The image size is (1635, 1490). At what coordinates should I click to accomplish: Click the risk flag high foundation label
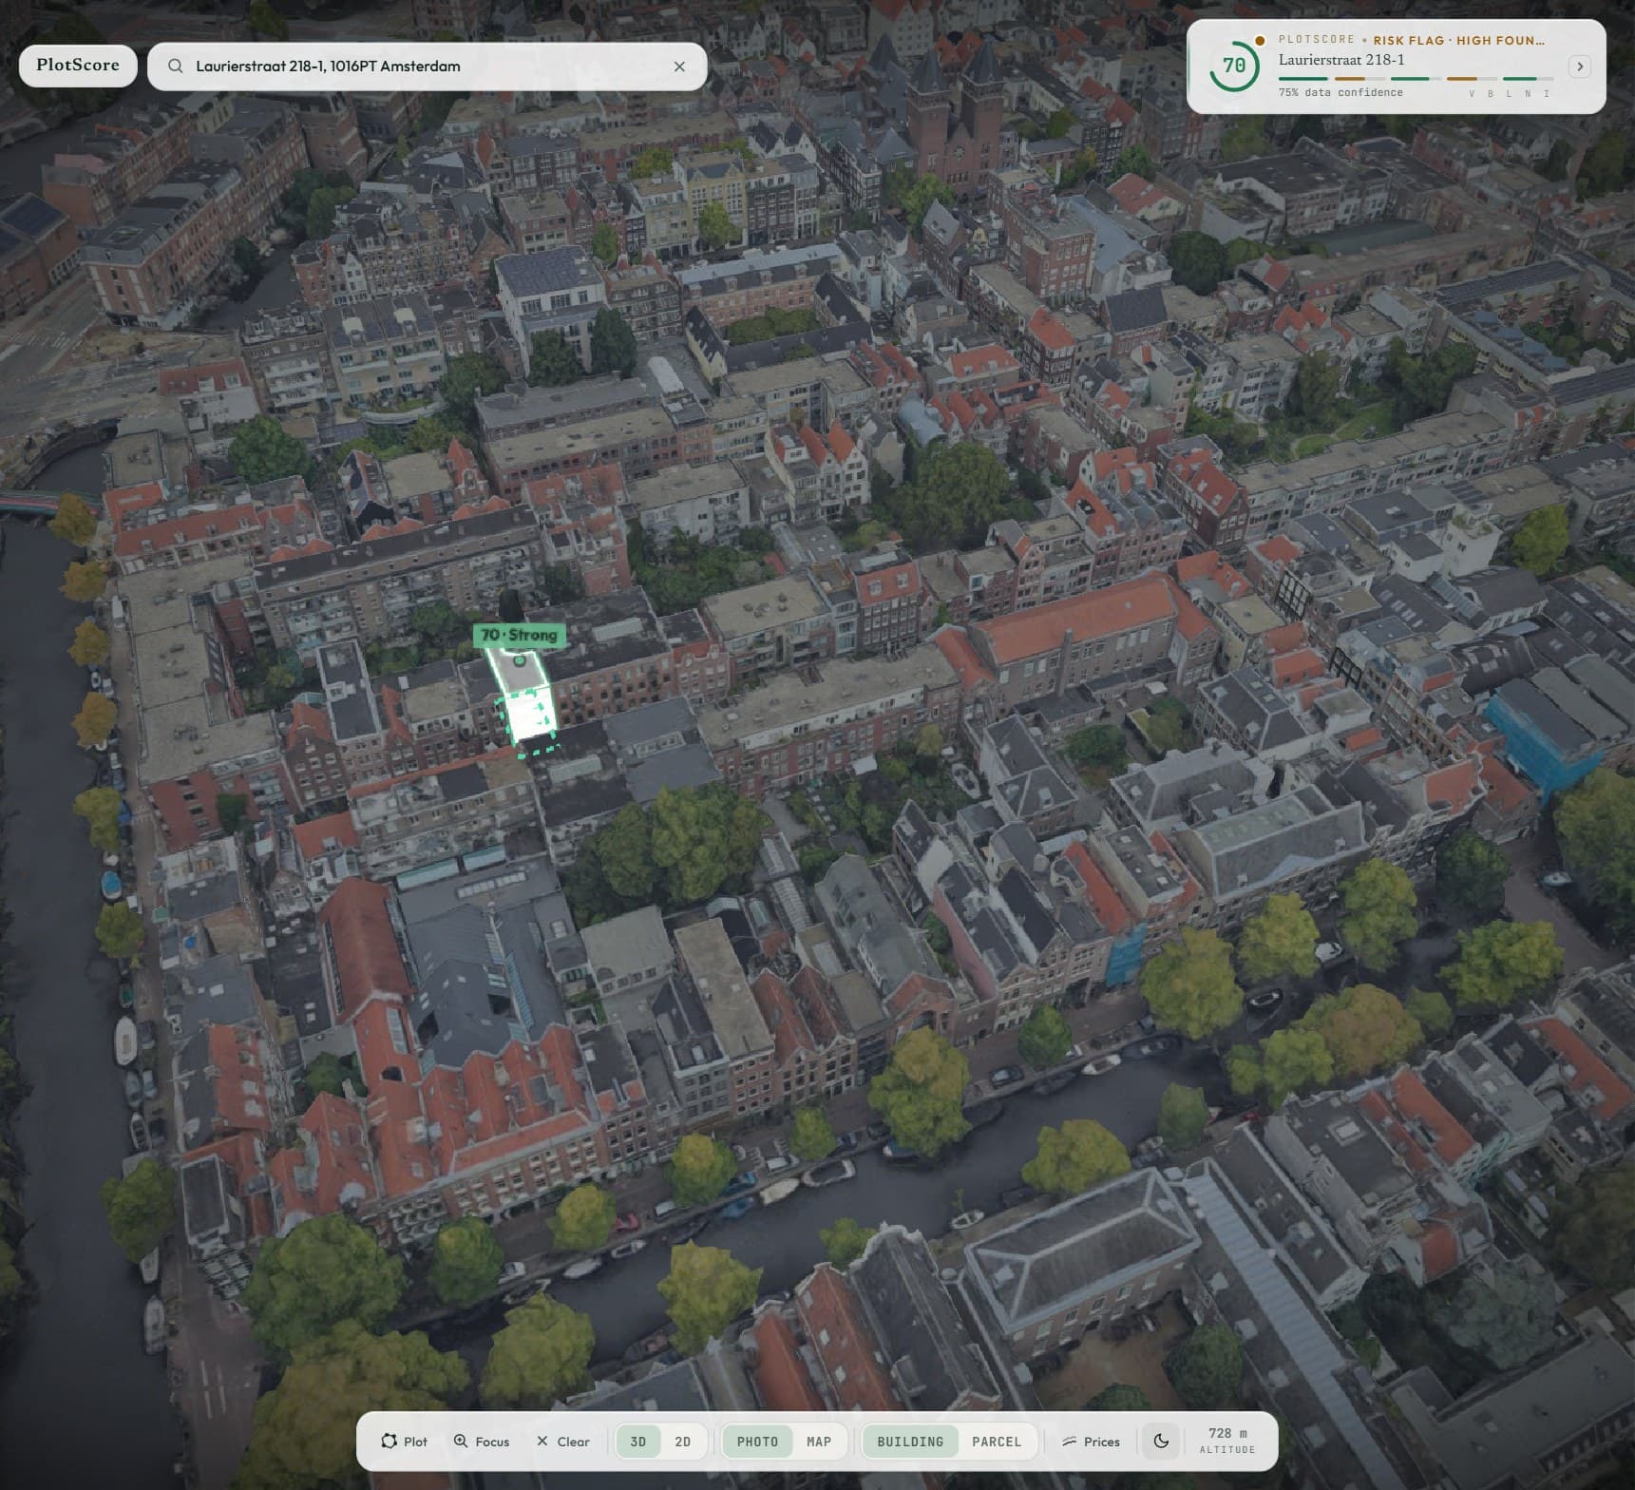[1458, 40]
